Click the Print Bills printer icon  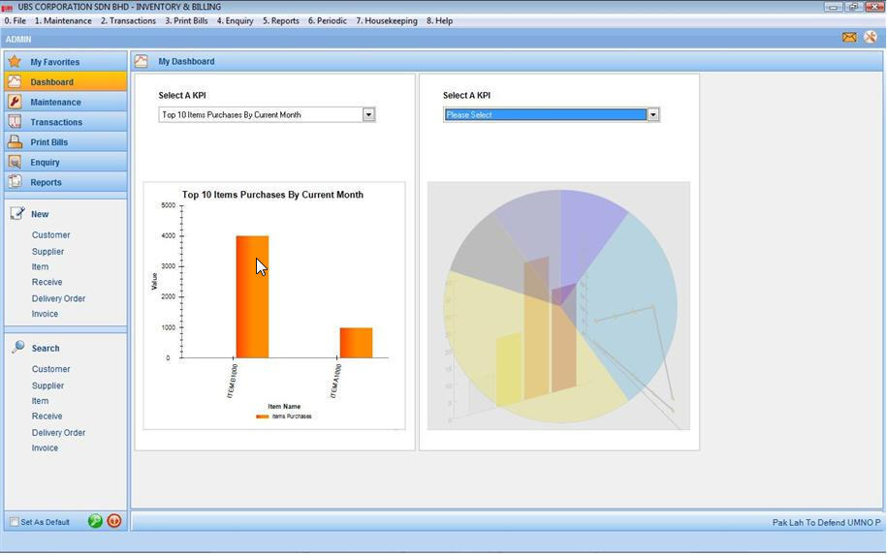[15, 141]
